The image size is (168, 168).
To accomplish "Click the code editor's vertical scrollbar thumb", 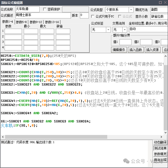I will (x=165, y=98).
